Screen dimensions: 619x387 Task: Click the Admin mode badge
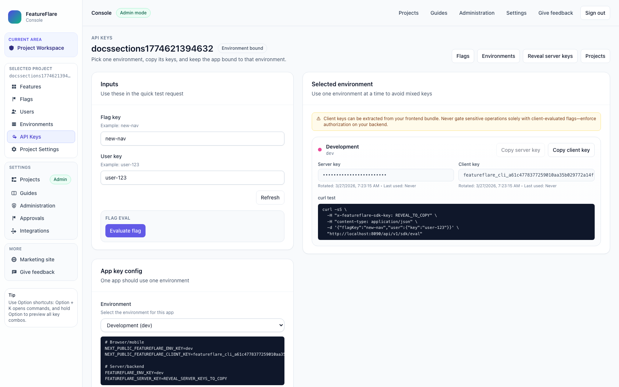[x=133, y=13]
